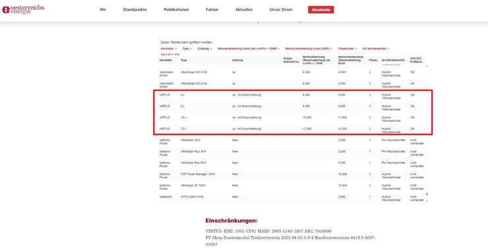Click the Type column header
Screen dimensions: 488x249
pos(184,60)
